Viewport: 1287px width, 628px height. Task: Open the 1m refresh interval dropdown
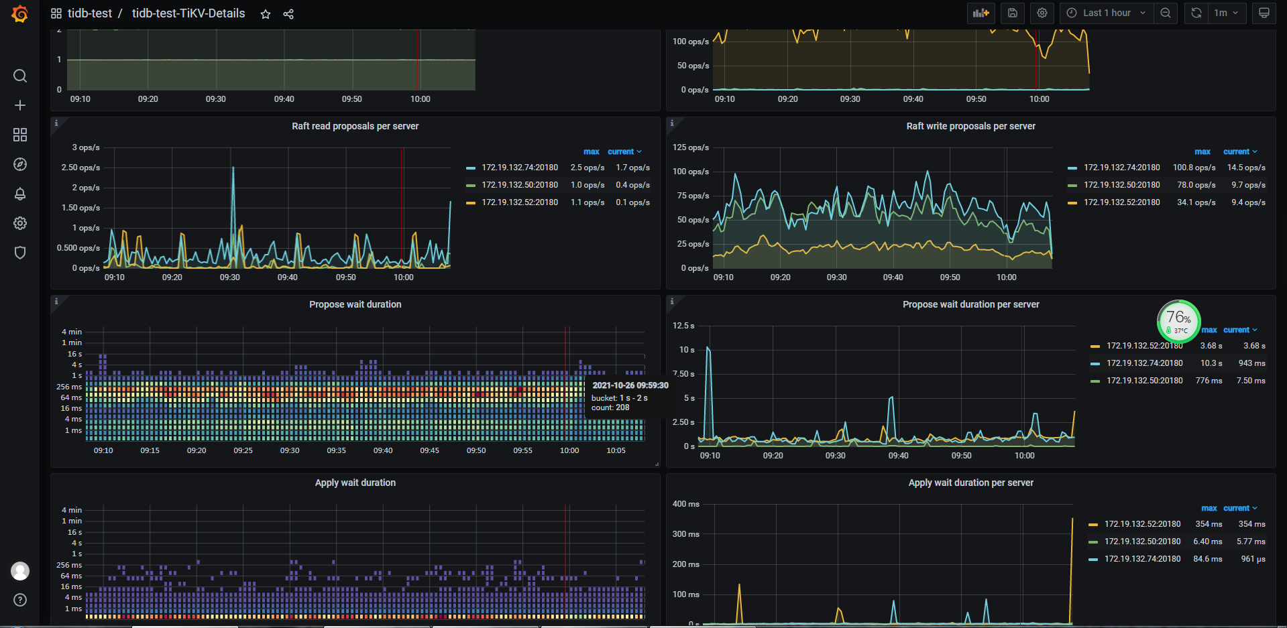click(1226, 13)
